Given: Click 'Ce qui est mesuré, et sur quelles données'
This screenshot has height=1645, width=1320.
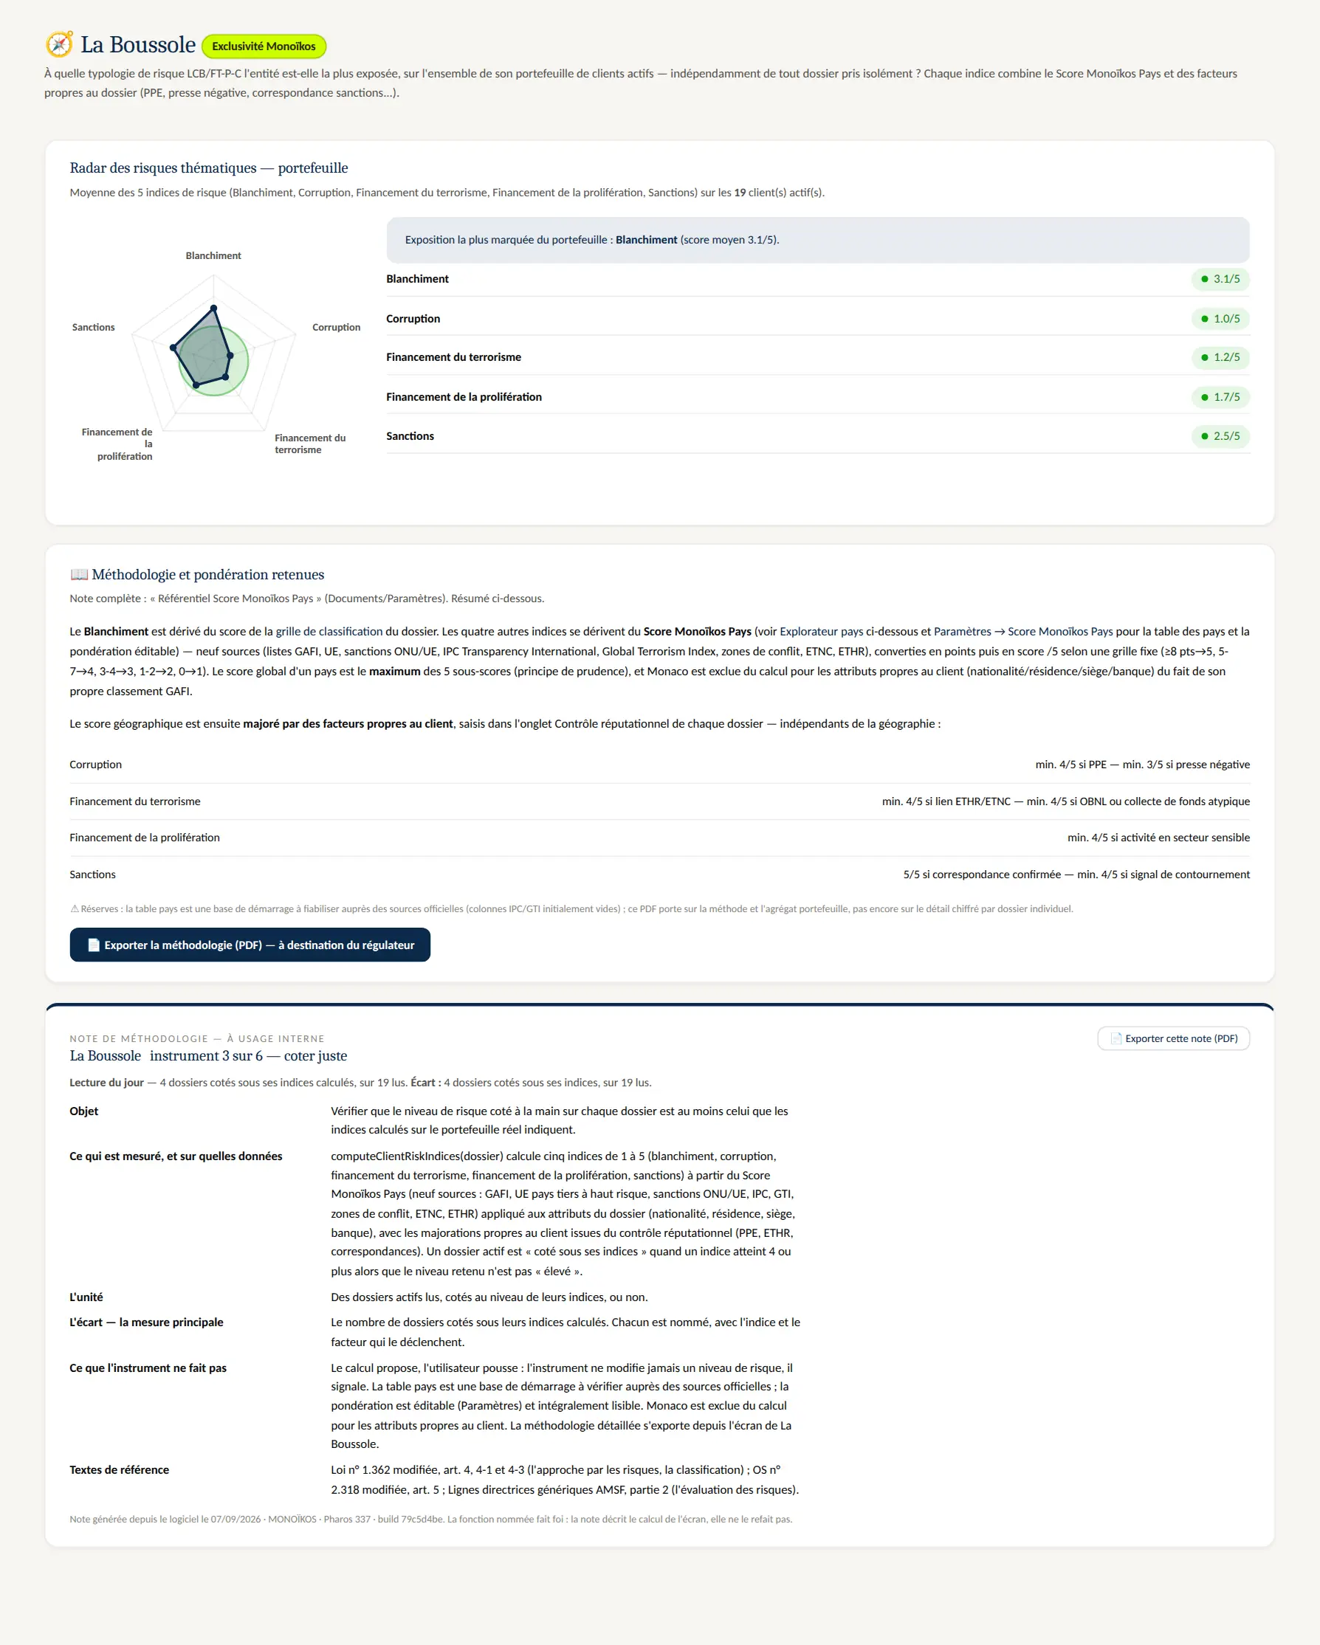Looking at the screenshot, I should click(176, 1156).
